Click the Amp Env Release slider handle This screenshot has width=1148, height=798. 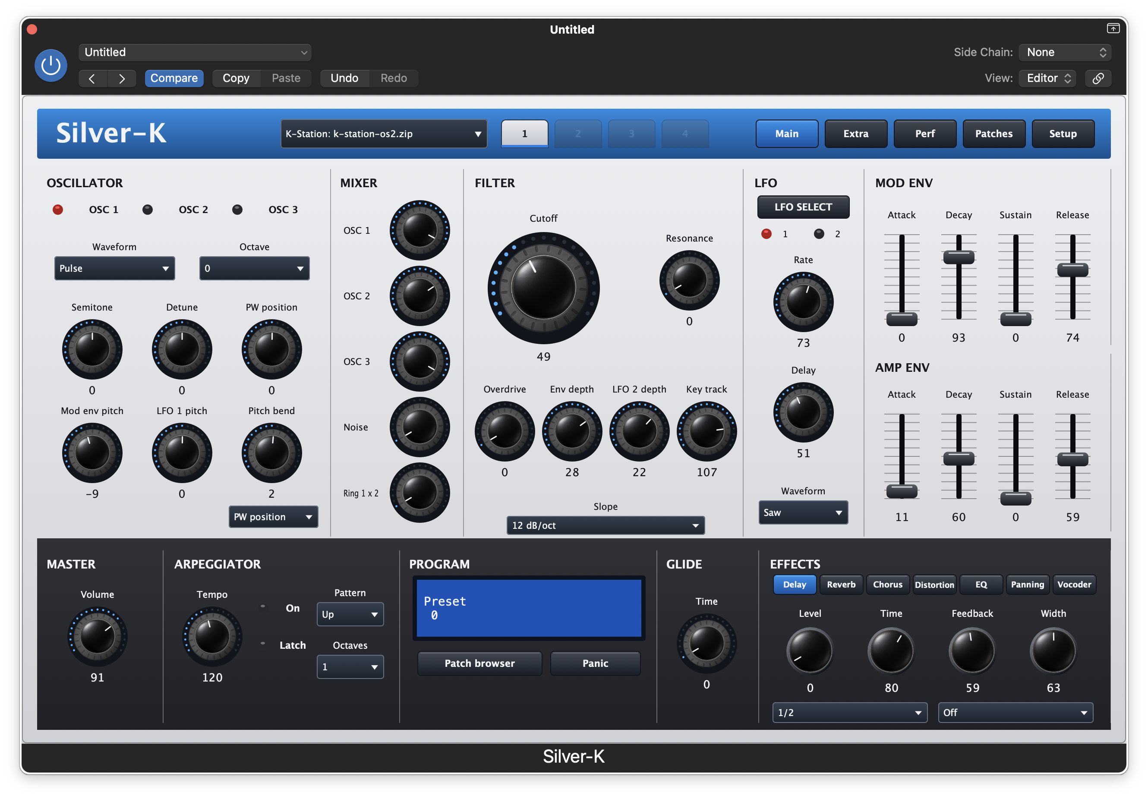tap(1072, 459)
